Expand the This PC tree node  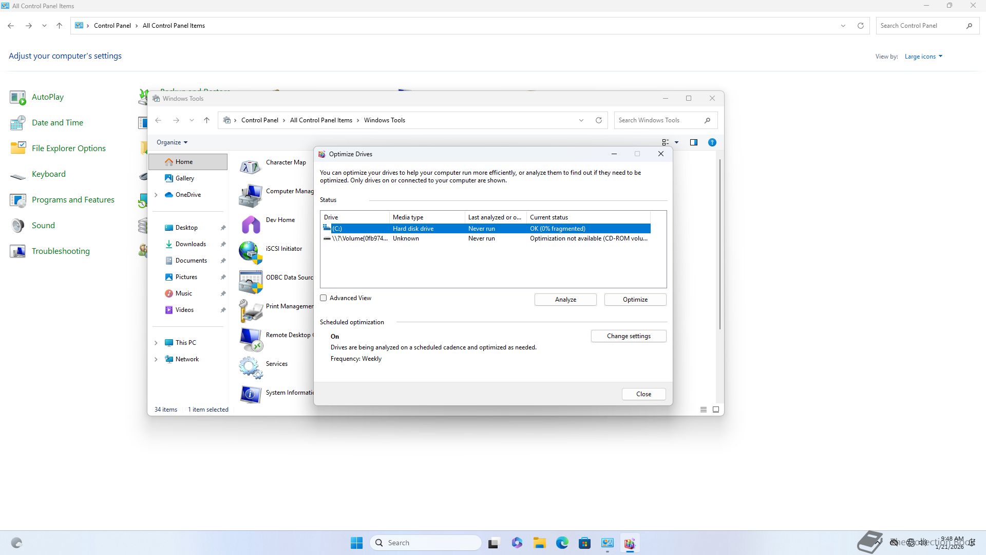coord(156,343)
